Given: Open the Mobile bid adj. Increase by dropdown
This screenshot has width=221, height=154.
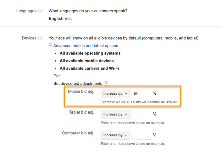Looking at the screenshot, I should [115, 93].
